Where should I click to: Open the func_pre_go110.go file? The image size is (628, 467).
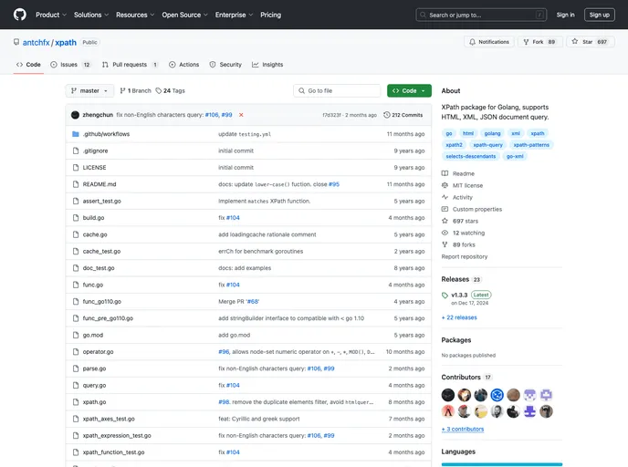point(108,318)
